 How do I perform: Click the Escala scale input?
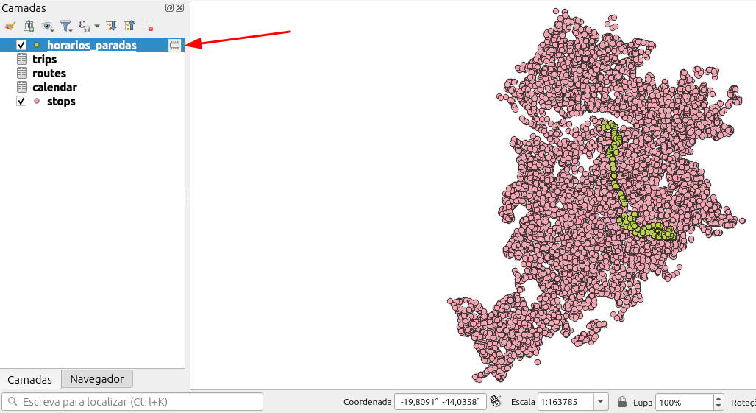[x=566, y=402]
